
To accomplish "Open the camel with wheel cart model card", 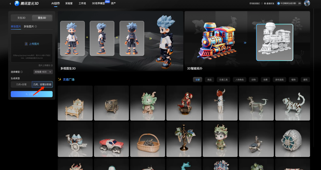I will (75, 139).
